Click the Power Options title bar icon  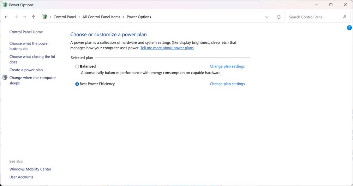pyautogui.click(x=5, y=5)
